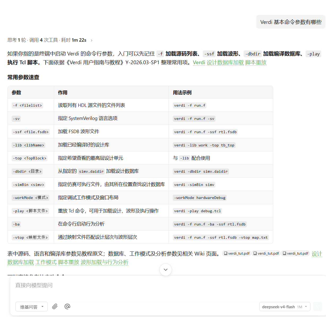Open the 维基问答 mode dropdown

tap(32, 307)
